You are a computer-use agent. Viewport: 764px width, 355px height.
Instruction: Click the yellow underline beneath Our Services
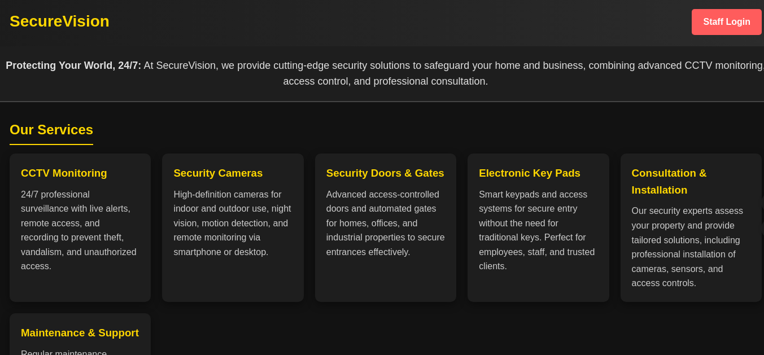click(x=51, y=144)
